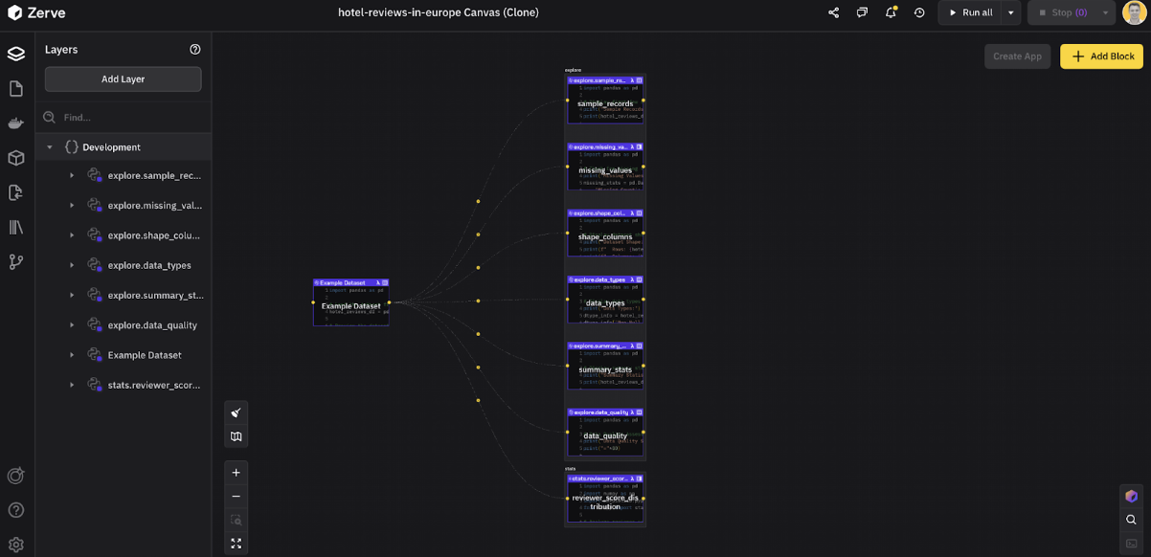This screenshot has width=1151, height=557.
Task: Click the Add Layer button
Action: point(123,78)
